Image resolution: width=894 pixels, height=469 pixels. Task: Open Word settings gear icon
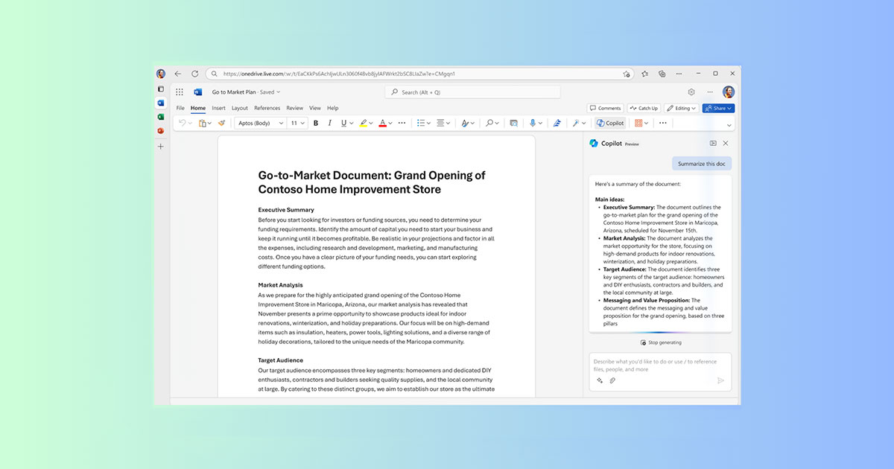(x=691, y=92)
